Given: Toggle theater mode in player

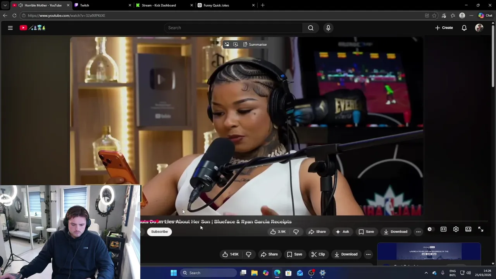Looking at the screenshot, I should click(468, 229).
